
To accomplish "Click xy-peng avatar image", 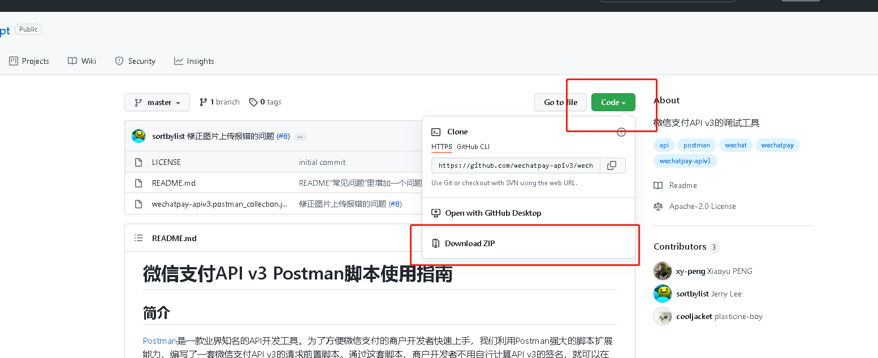I will 663,271.
